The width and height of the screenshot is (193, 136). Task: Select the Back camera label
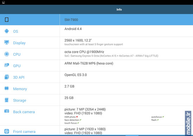24,112
